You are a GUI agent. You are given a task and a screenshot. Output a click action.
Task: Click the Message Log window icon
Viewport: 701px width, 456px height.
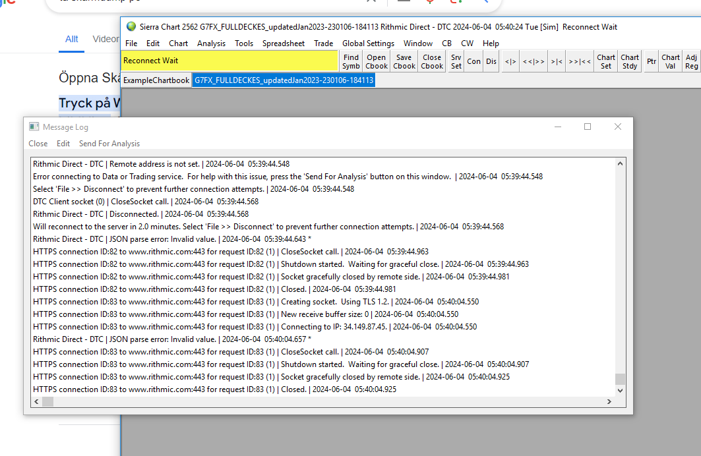click(x=34, y=127)
